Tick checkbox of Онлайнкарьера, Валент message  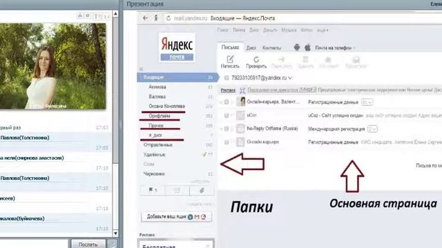coord(227,102)
